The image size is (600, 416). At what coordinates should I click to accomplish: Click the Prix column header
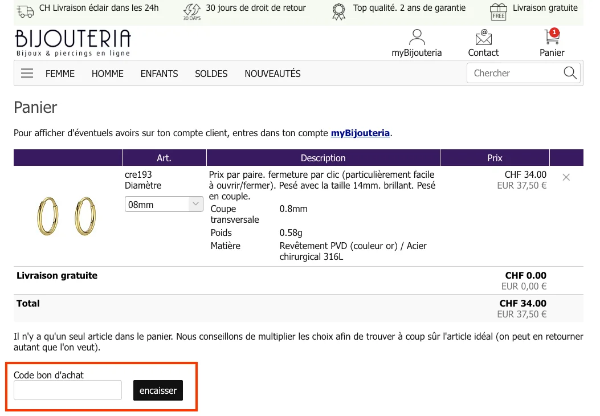pyautogui.click(x=495, y=158)
